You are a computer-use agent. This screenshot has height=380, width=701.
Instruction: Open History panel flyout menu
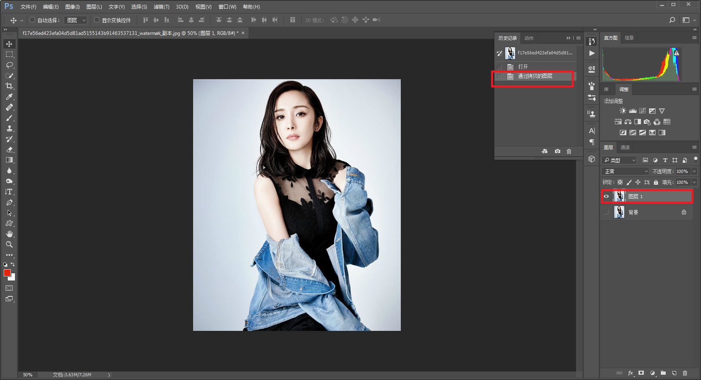[578, 38]
